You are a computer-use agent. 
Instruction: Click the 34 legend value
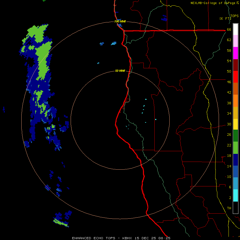229,114
